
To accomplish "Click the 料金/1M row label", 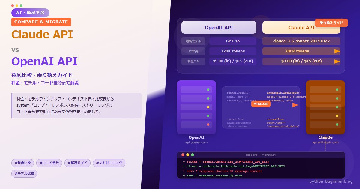I will (193, 61).
